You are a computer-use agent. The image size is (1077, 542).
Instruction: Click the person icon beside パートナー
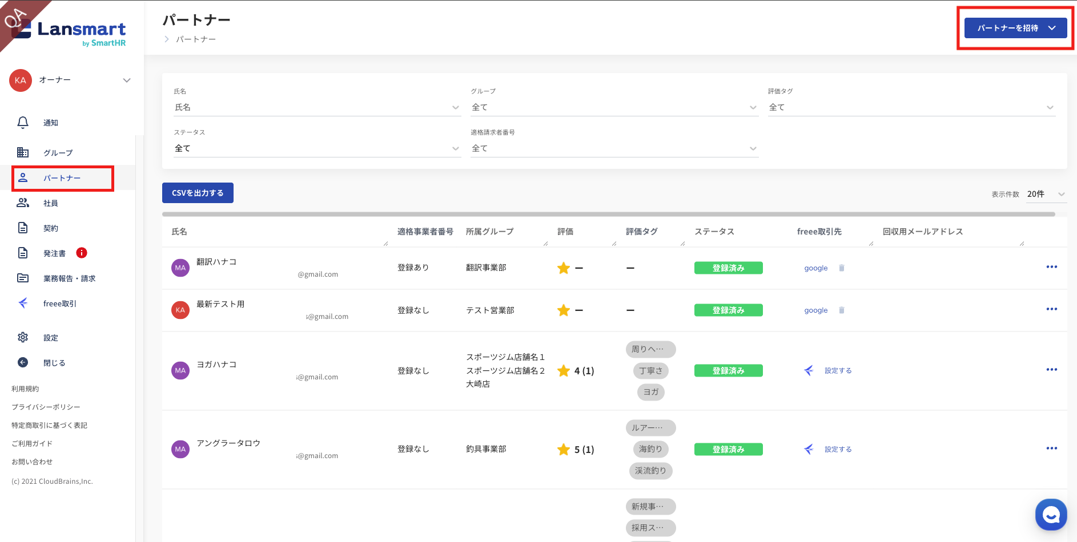tap(23, 177)
